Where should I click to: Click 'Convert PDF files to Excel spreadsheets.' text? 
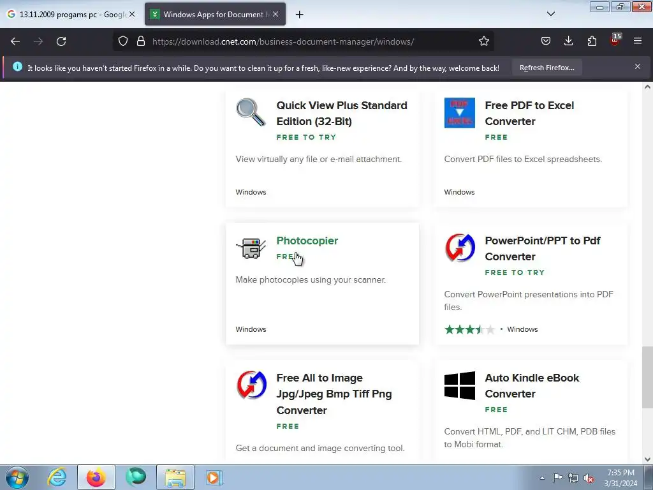(x=523, y=159)
